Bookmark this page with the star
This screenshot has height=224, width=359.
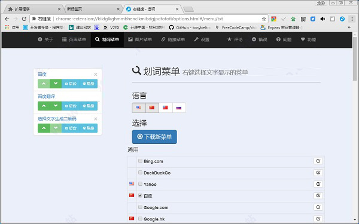click(x=264, y=19)
